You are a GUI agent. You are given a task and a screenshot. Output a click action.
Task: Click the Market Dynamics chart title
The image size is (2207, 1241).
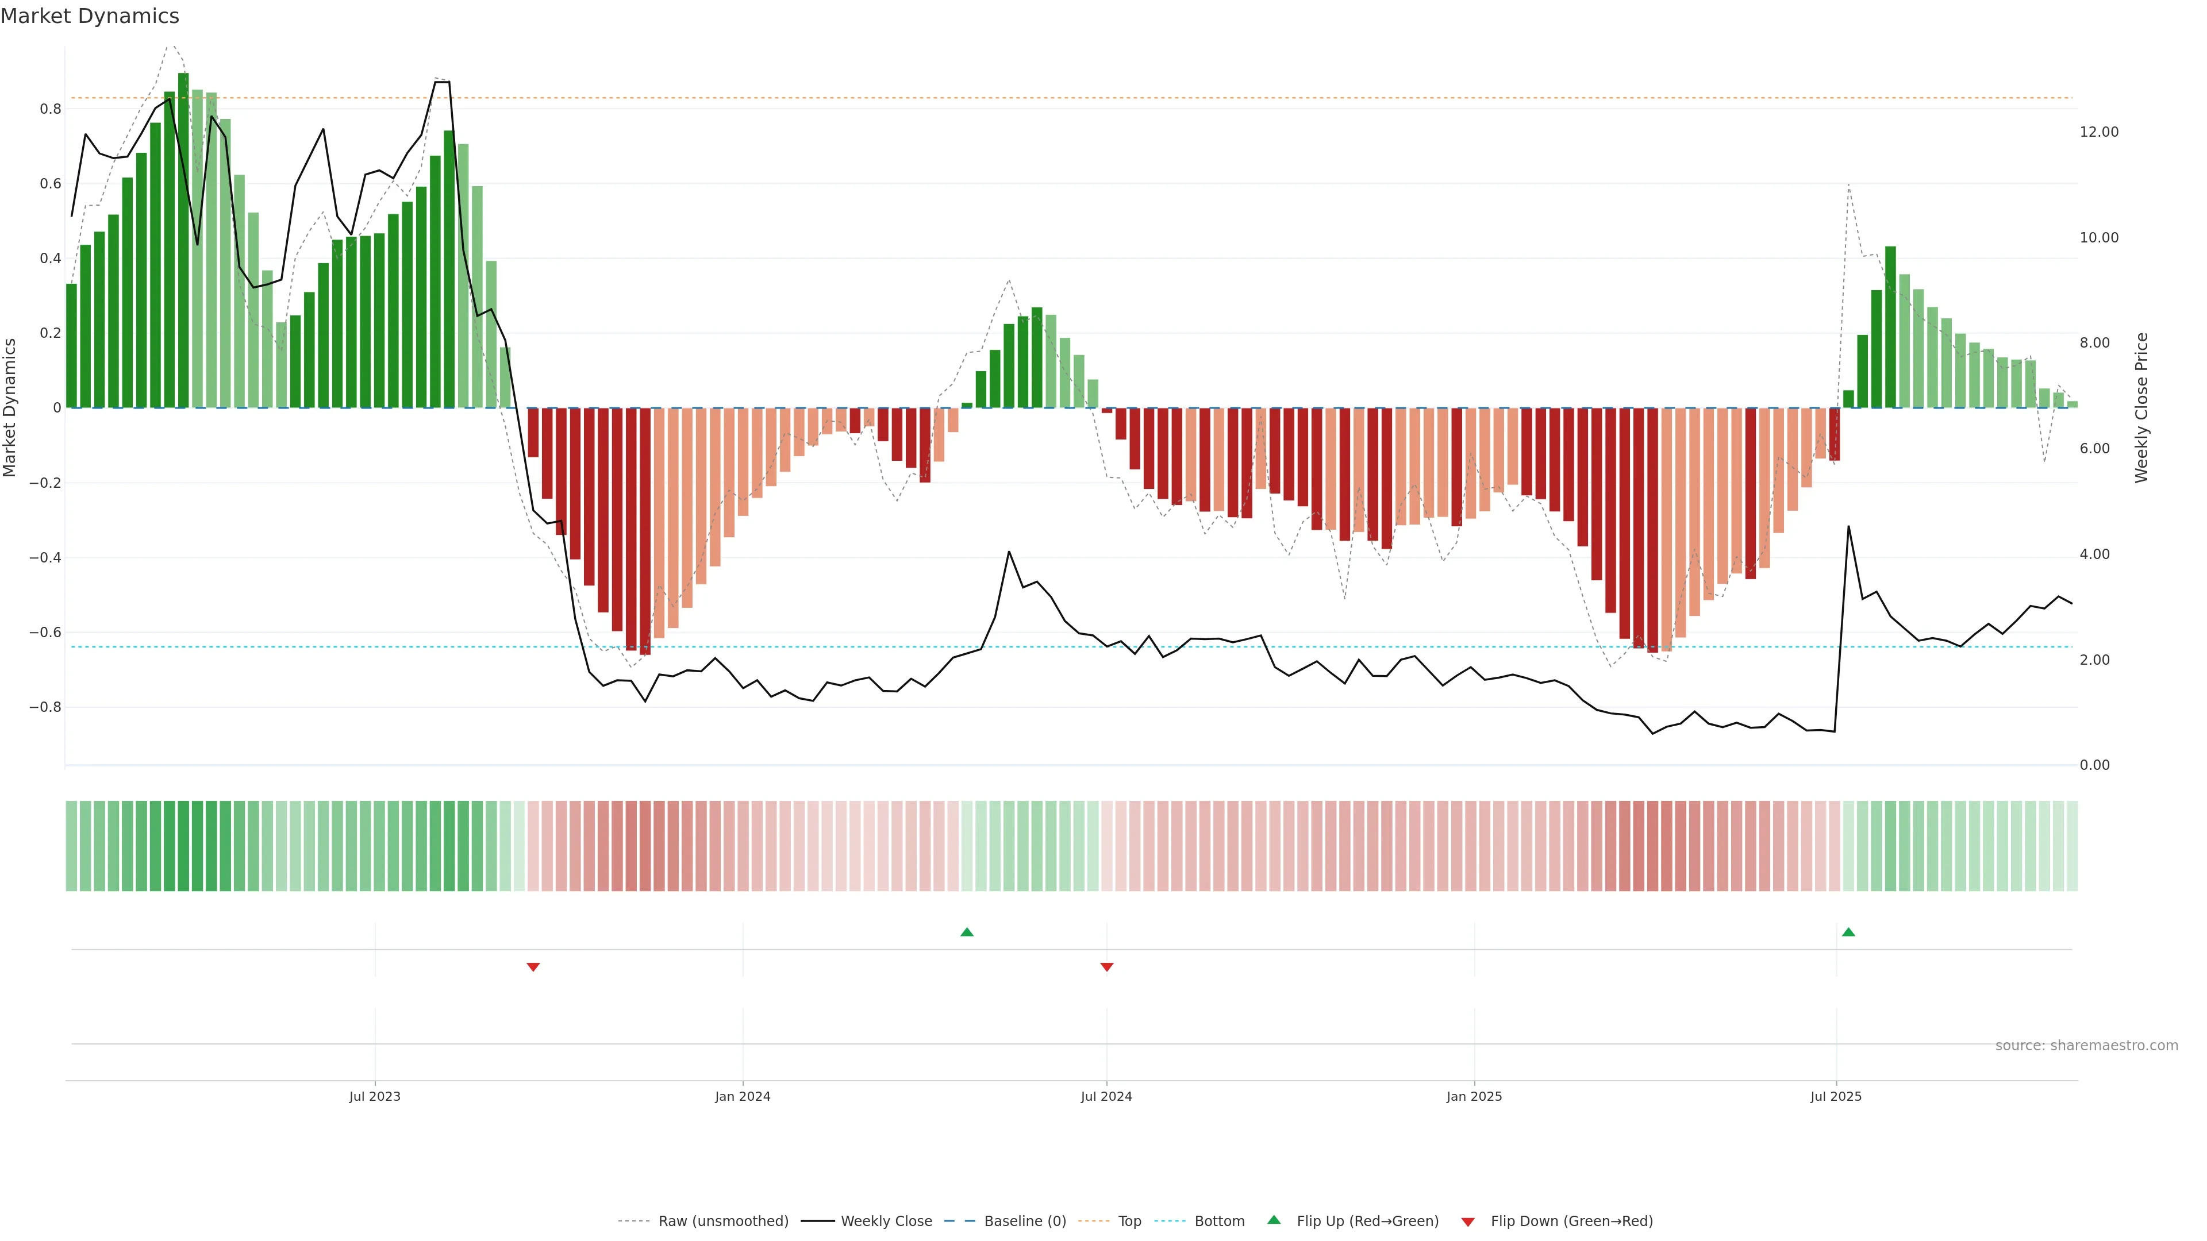click(x=90, y=16)
